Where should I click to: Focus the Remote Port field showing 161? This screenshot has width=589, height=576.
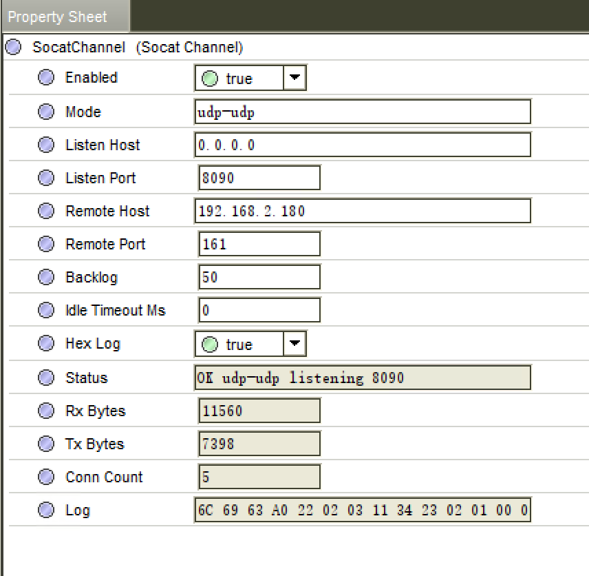click(x=259, y=244)
